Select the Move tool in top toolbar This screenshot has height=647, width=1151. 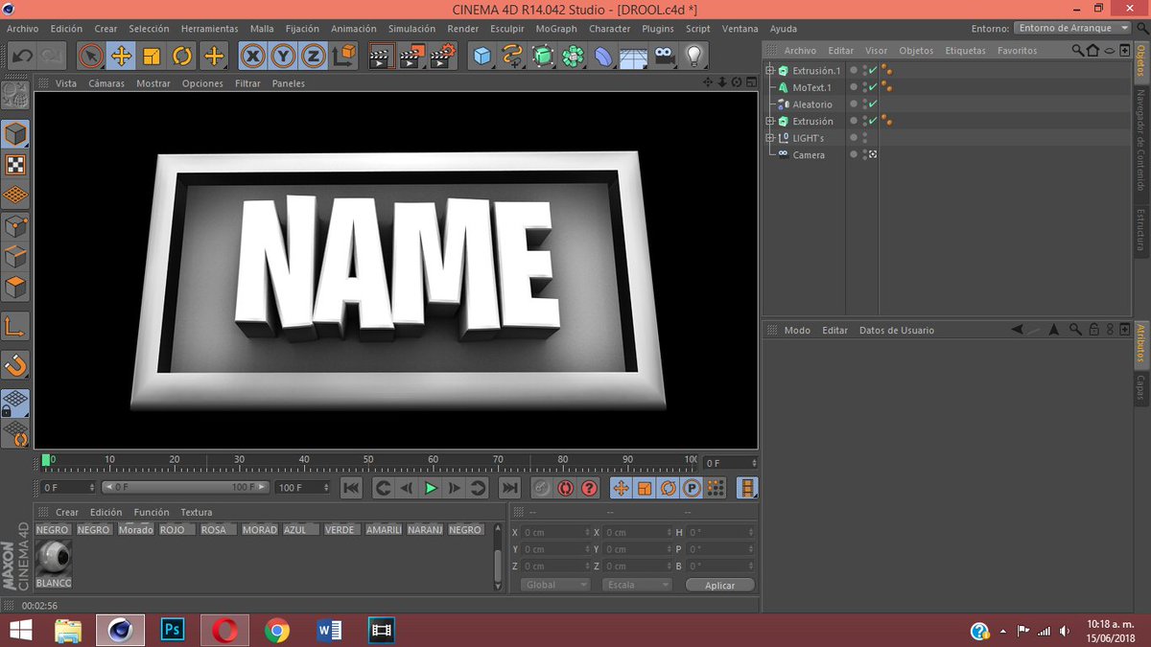[122, 56]
